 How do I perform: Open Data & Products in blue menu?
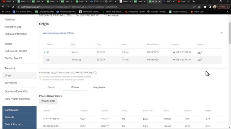click(14, 124)
